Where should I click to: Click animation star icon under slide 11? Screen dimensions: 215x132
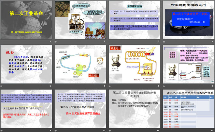pos(110,131)
